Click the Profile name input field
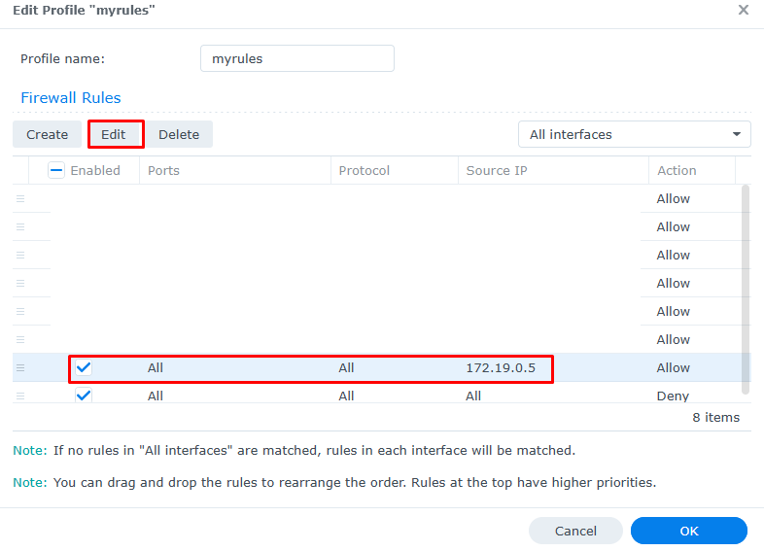The height and width of the screenshot is (551, 764). (296, 58)
